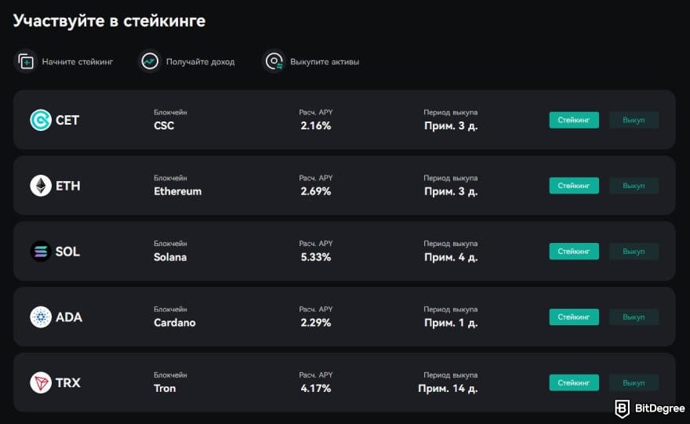The image size is (690, 424).
Task: Click the Tron blockchain name
Action: [x=165, y=389]
